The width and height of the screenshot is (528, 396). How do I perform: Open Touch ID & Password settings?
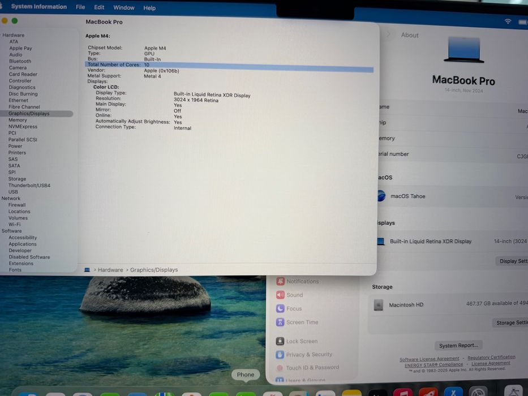pyautogui.click(x=307, y=367)
